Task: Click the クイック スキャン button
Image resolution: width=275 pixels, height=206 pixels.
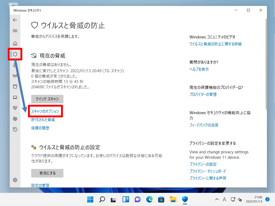Action: (47, 99)
